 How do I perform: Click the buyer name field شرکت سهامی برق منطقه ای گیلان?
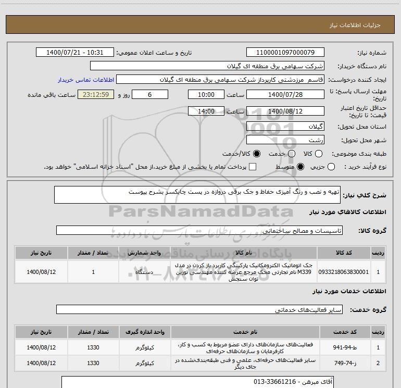click(x=207, y=66)
